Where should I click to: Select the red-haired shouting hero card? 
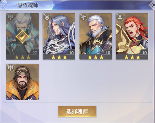point(132,36)
